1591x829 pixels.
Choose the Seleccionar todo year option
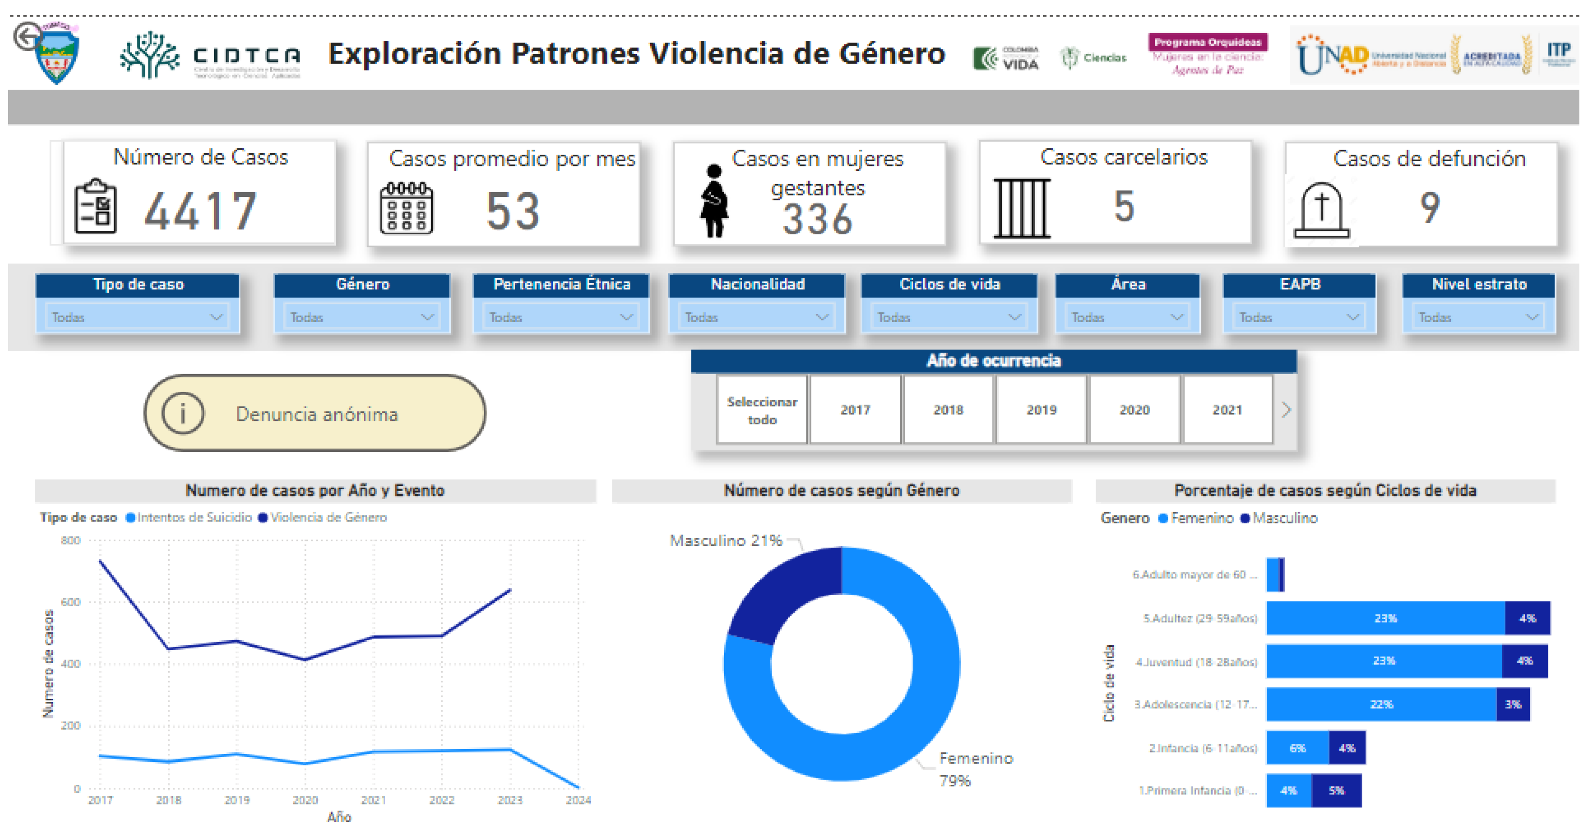[762, 410]
